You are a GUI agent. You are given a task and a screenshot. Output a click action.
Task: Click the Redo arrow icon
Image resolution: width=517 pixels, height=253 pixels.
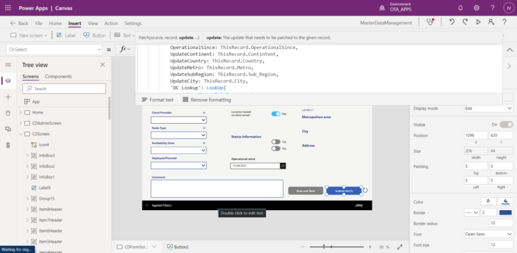pyautogui.click(x=465, y=22)
